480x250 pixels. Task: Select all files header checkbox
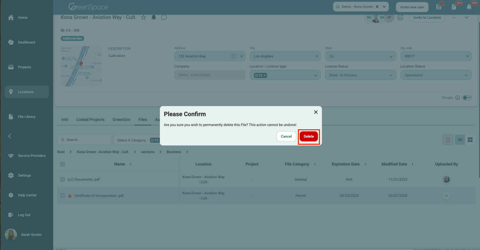coord(63,164)
